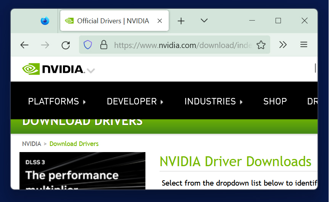Screen dimensions: 329x202
Task: Minimize the Firefox window
Action: [x=252, y=21]
